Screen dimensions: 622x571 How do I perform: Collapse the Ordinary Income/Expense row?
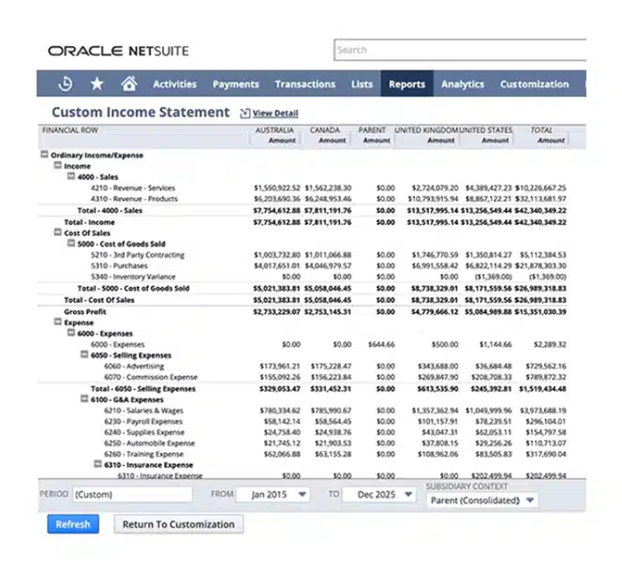click(x=44, y=156)
